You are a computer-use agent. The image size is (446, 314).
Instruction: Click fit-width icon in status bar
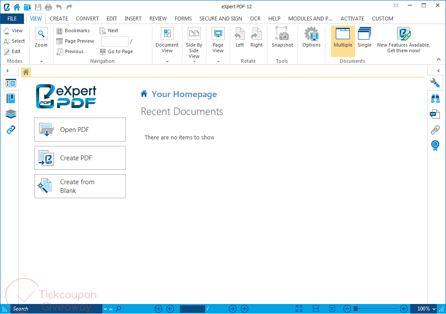click(x=316, y=309)
